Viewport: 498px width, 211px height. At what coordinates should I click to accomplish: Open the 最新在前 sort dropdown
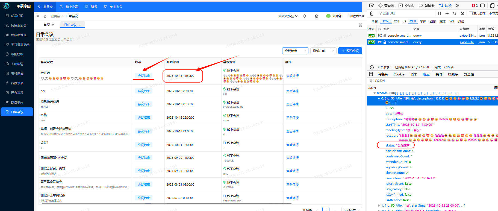(x=323, y=51)
